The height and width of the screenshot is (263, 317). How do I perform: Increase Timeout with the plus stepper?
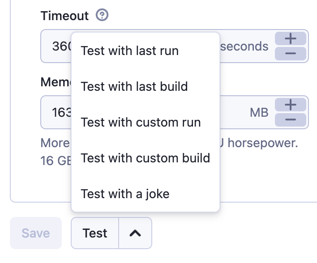(291, 38)
